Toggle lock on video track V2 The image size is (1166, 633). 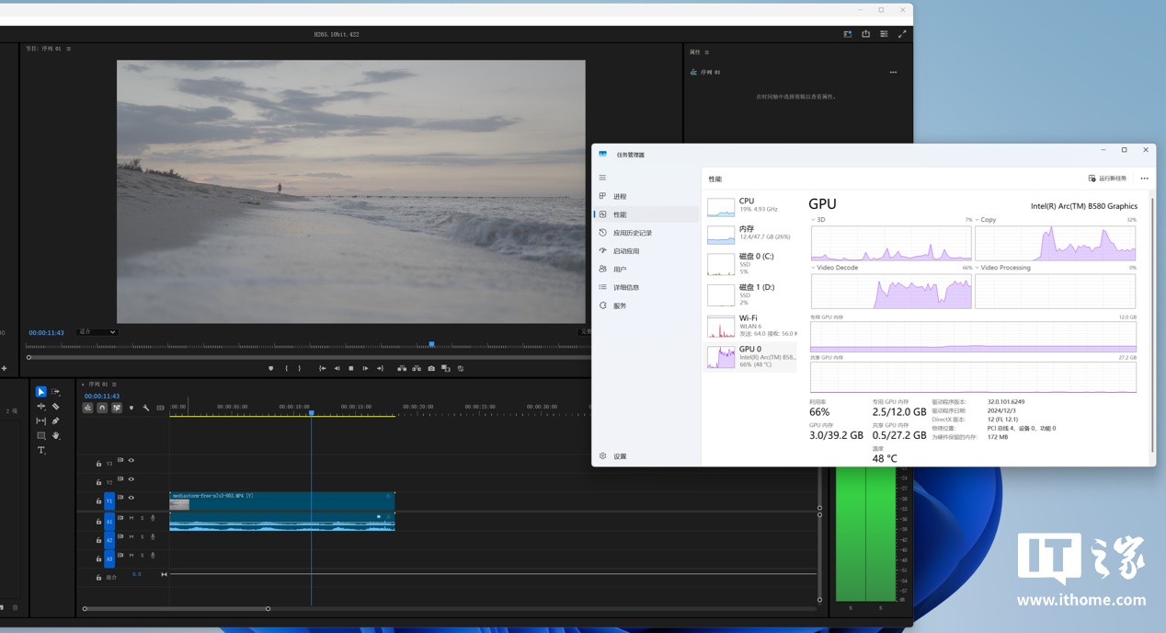(98, 482)
